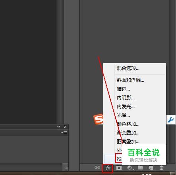Create a new layer group folder
Image resolution: width=176 pixels, height=175 pixels.
point(140,167)
